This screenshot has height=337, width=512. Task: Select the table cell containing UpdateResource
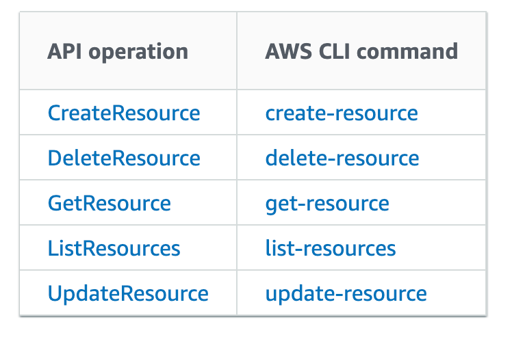tap(128, 293)
